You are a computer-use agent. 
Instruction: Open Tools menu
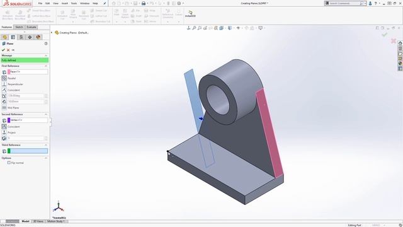click(74, 3)
